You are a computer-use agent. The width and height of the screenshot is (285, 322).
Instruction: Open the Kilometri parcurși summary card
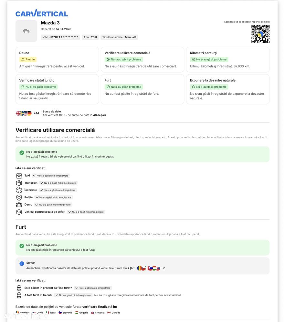[x=227, y=60]
